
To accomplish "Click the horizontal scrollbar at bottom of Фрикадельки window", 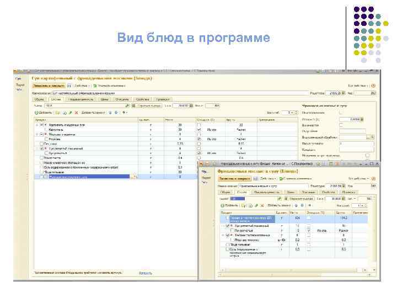I will click(x=295, y=275).
